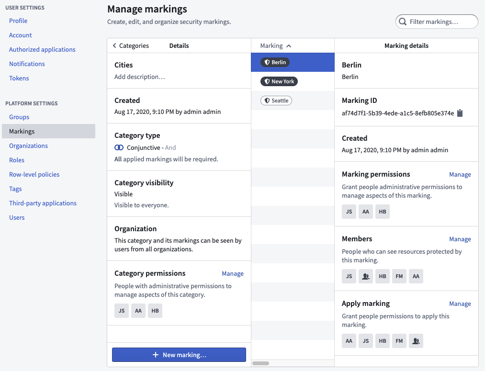Go to Notifications settings

(x=27, y=64)
